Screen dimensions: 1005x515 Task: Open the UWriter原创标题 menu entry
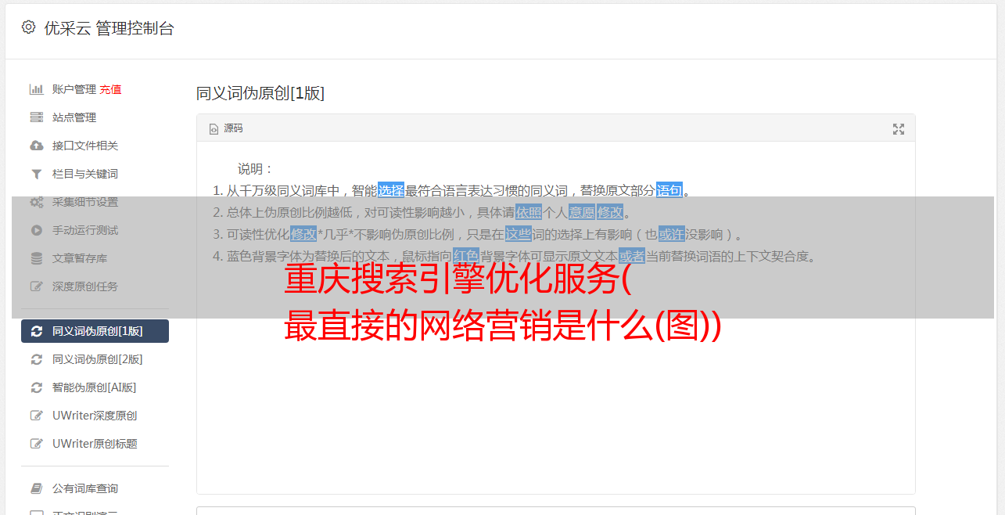(x=95, y=444)
